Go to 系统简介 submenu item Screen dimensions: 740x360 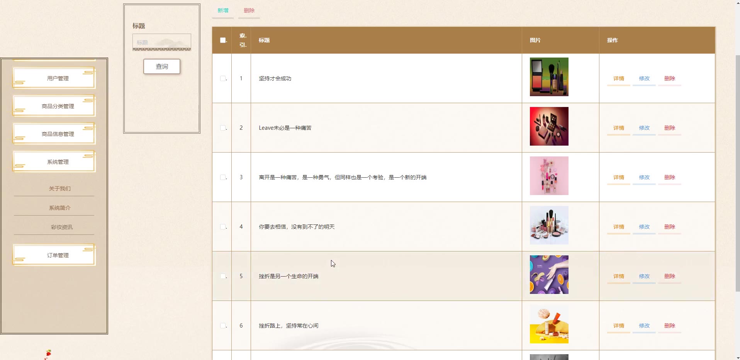click(x=59, y=208)
